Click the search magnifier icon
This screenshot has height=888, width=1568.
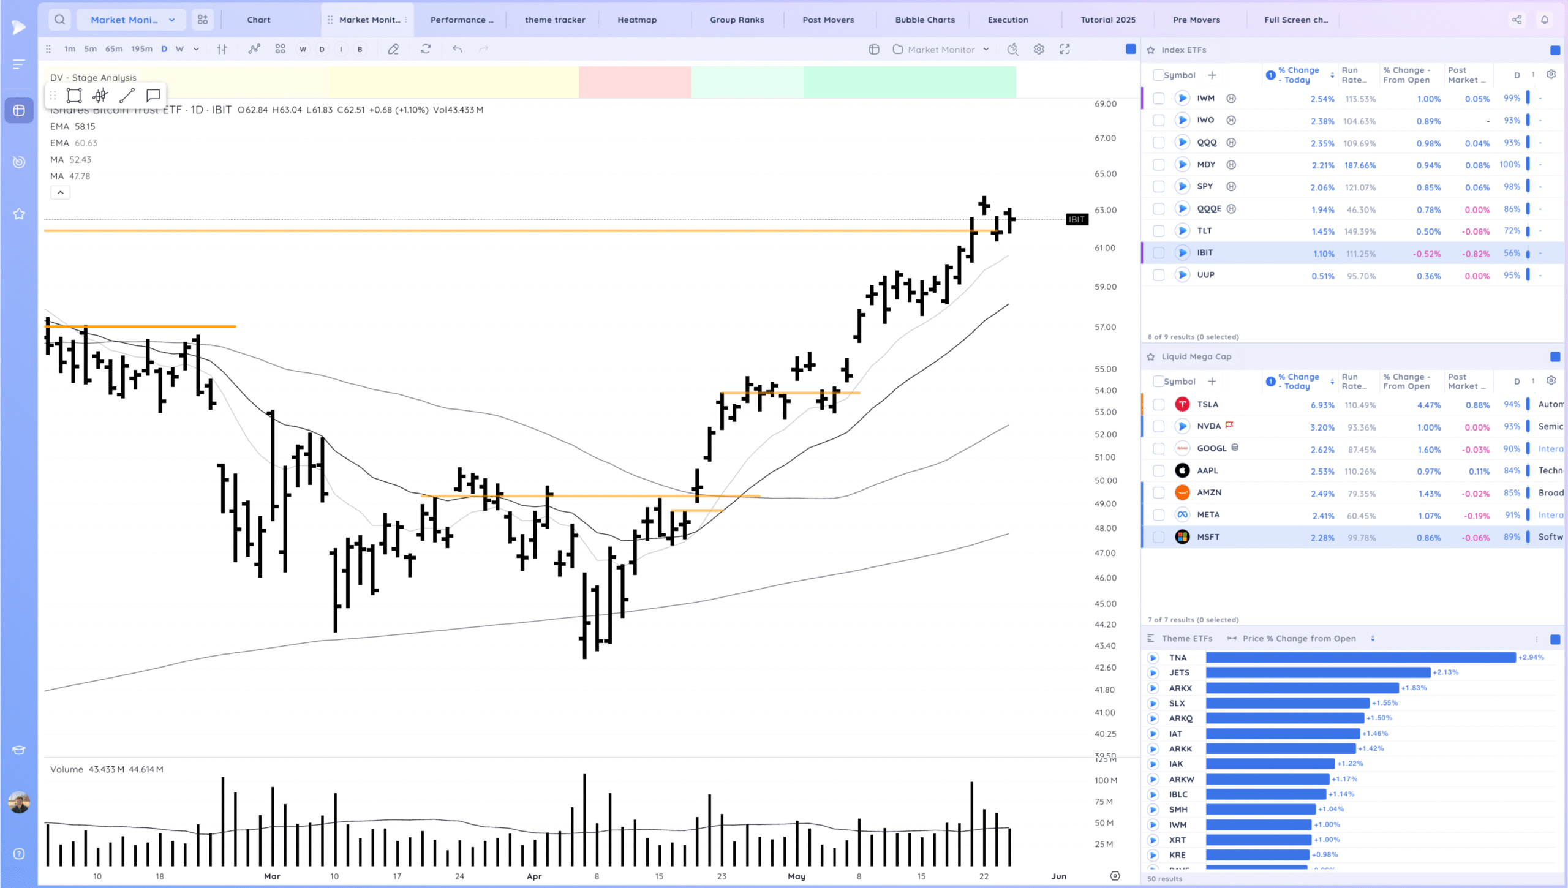(x=59, y=20)
